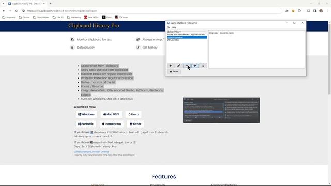The height and width of the screenshot is (186, 331).
Task: Download the Portable version
Action: pyautogui.click(x=86, y=124)
